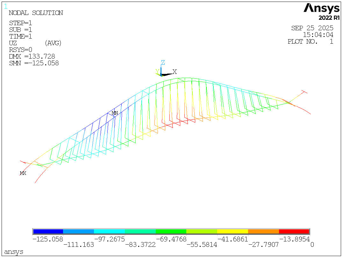Click the green legend color band
The image size is (343, 258).
[171, 231]
